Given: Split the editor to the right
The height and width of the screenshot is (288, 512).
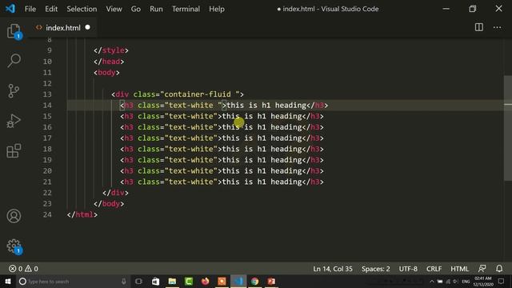Looking at the screenshot, I should (478, 27).
